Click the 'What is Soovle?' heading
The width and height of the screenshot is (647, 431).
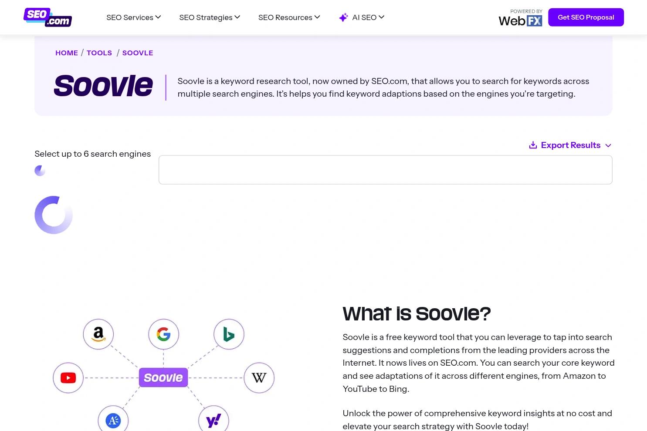[x=417, y=313]
